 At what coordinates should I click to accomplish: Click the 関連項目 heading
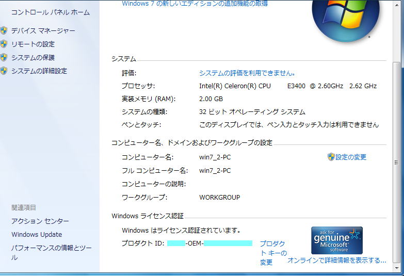pos(23,208)
